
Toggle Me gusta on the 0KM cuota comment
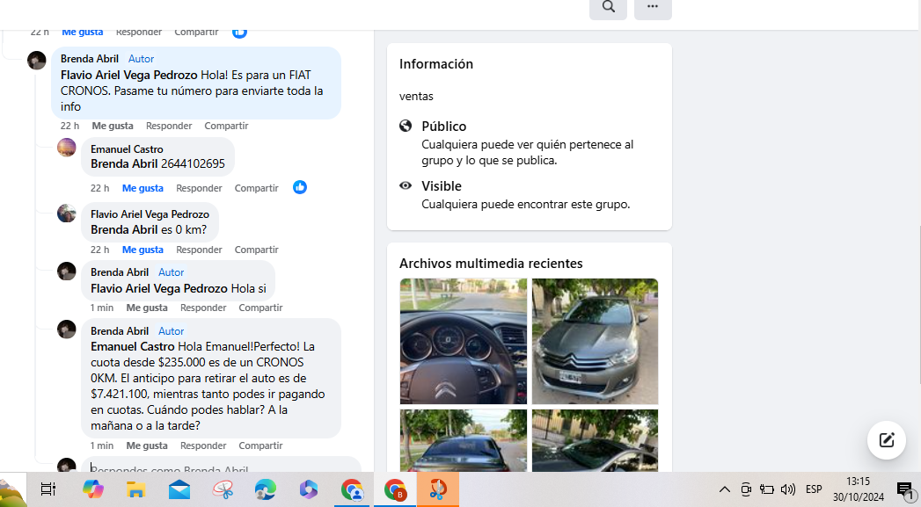coord(147,445)
